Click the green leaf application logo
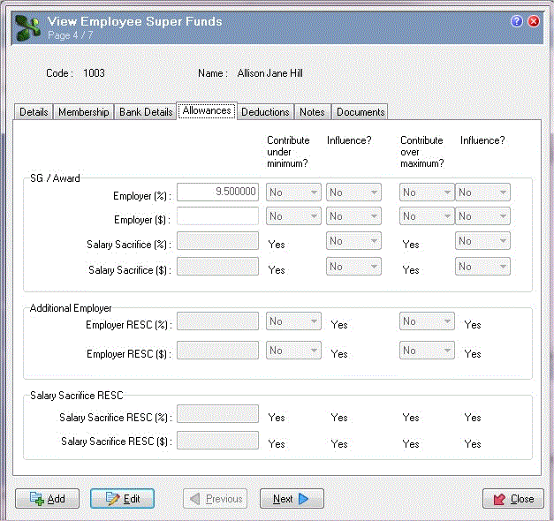 point(27,27)
